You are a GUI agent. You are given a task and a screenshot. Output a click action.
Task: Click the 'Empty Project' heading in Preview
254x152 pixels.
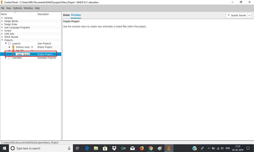pos(71,21)
